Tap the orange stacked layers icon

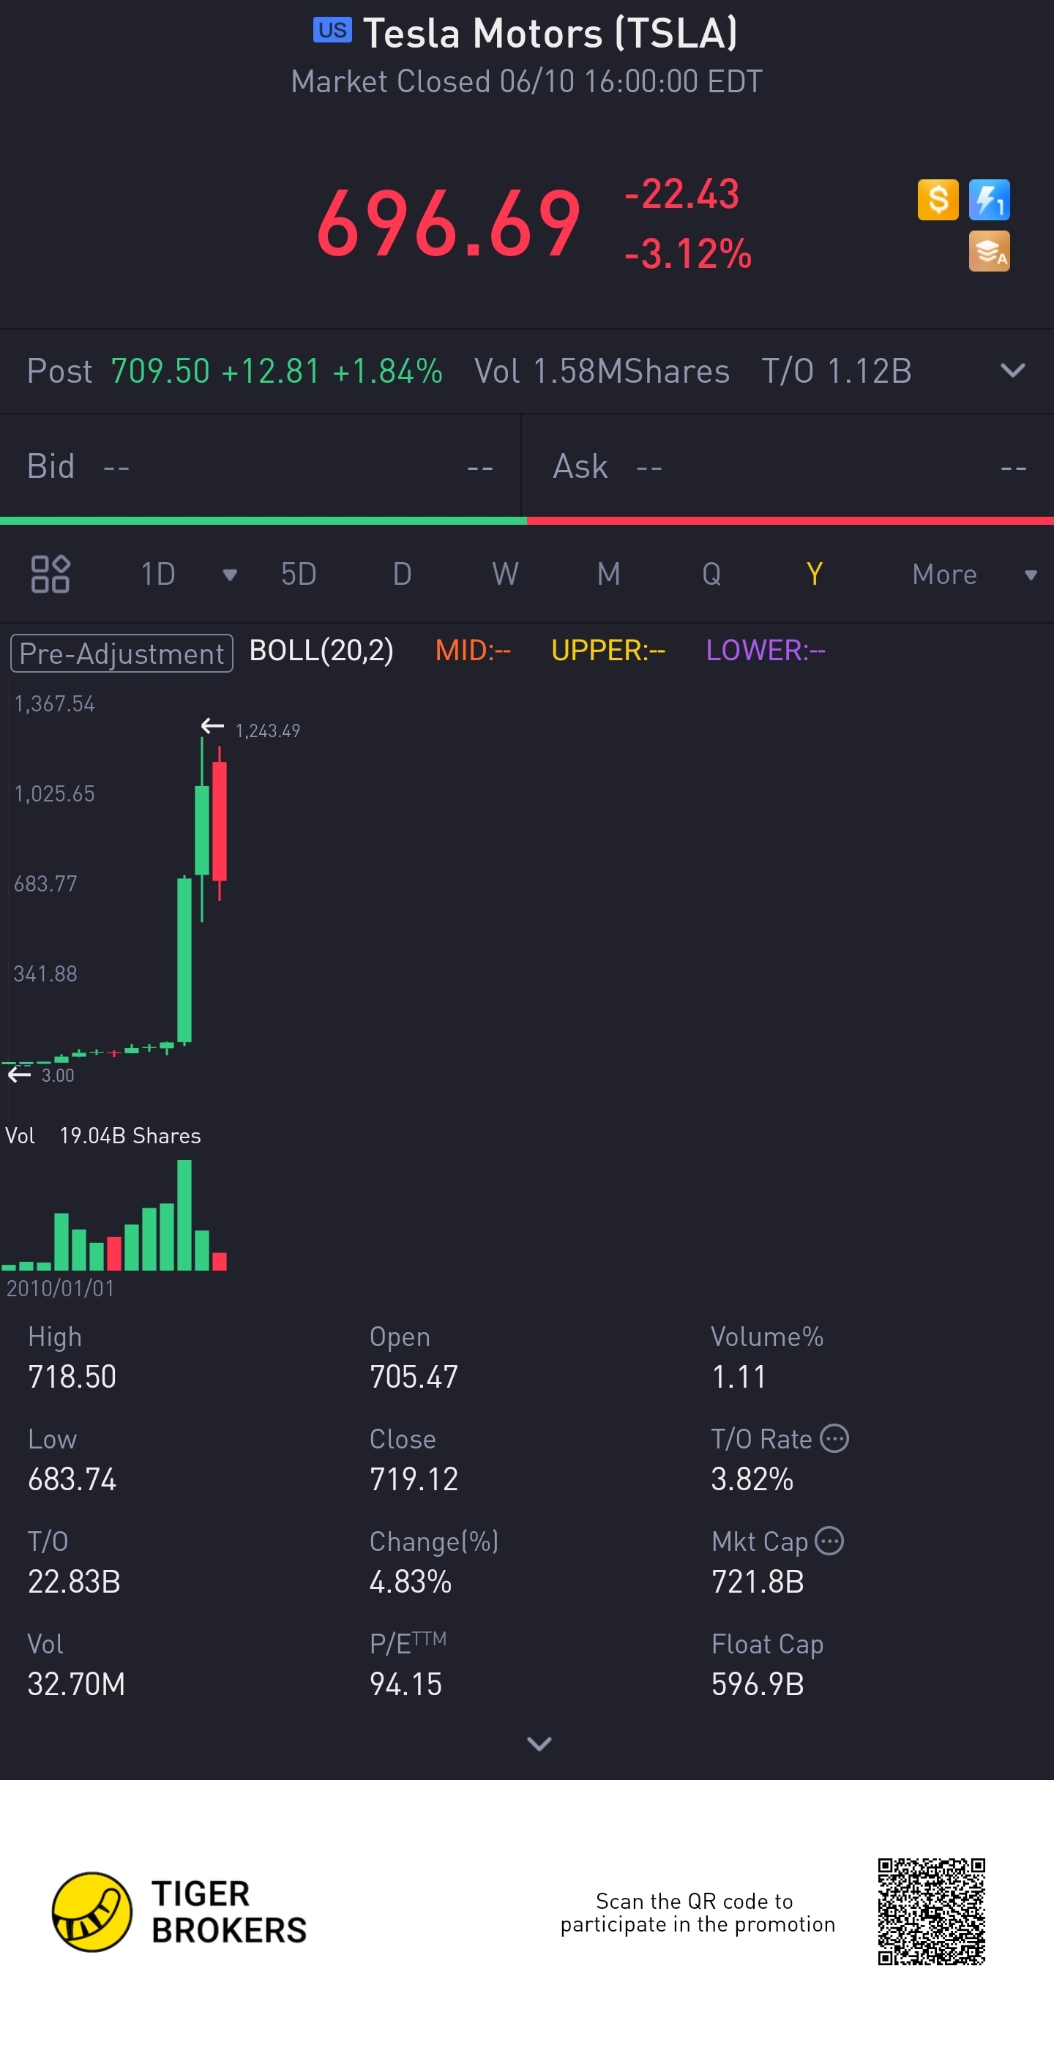(x=989, y=251)
